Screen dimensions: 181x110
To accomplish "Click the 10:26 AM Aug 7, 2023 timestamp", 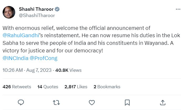I will (27, 70).
